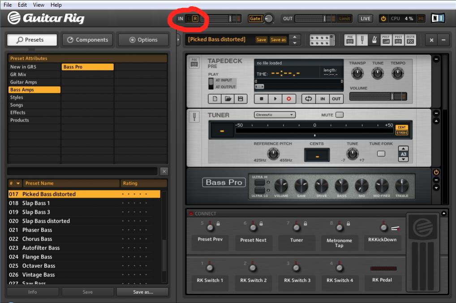Image resolution: width=456 pixels, height=303 pixels.
Task: Switch to the Components tab
Action: [x=87, y=40]
